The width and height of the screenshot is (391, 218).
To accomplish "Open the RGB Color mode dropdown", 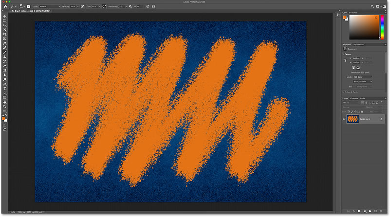I will point(362,77).
